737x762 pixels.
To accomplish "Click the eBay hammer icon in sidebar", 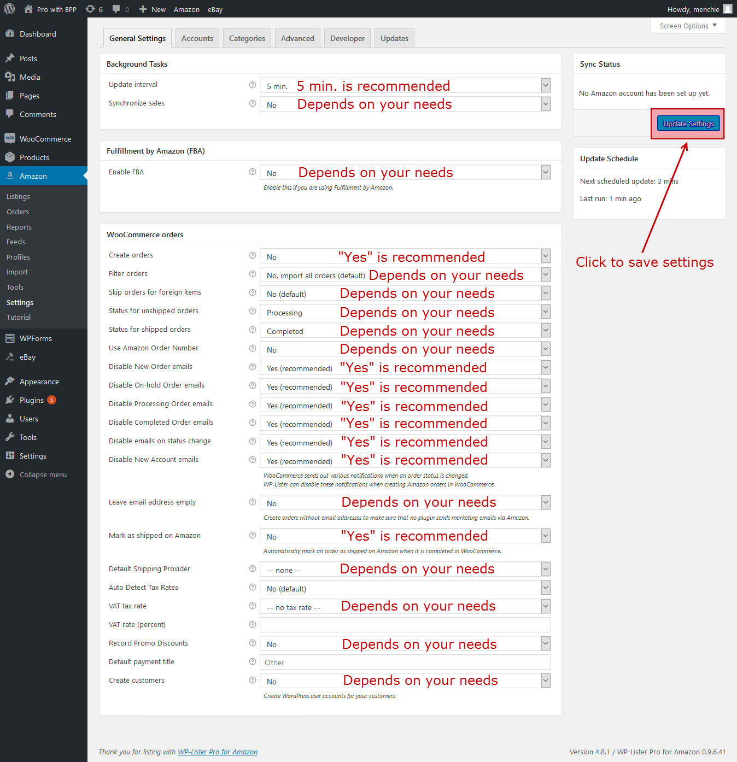I will point(10,356).
